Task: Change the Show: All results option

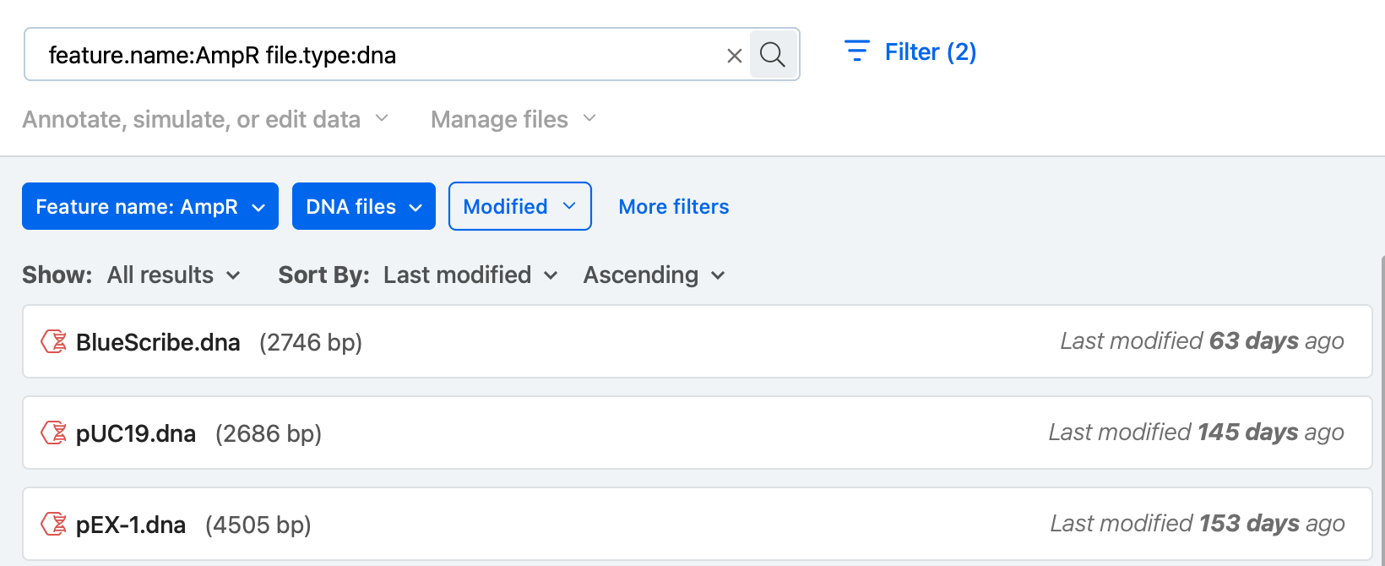Action: (x=173, y=275)
